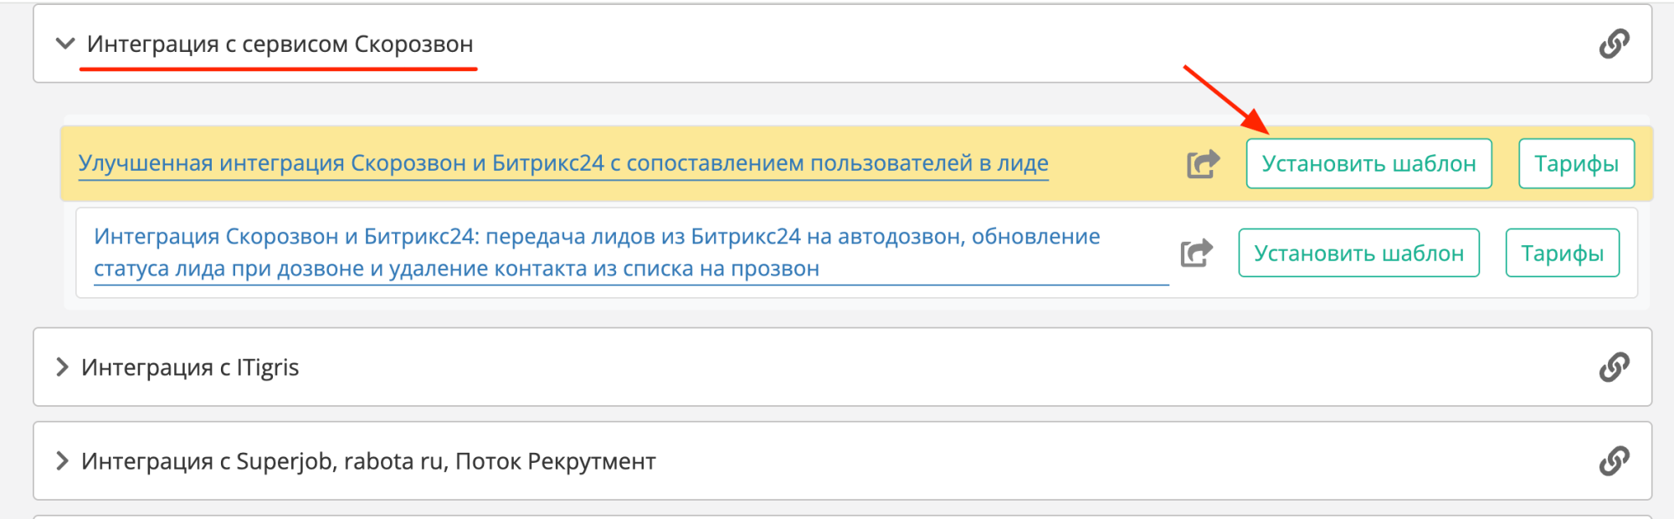
Task: Install the lead-transfer autodial template
Action: 1358,253
